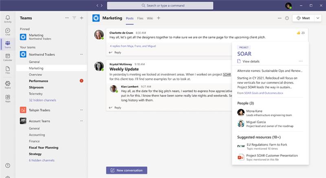This screenshot has height=178, width=326.
Task: Open Chat from the left rail
Action: (8, 32)
